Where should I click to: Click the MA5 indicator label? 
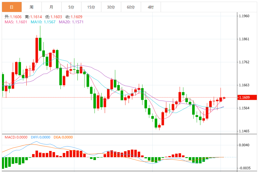click(16, 22)
